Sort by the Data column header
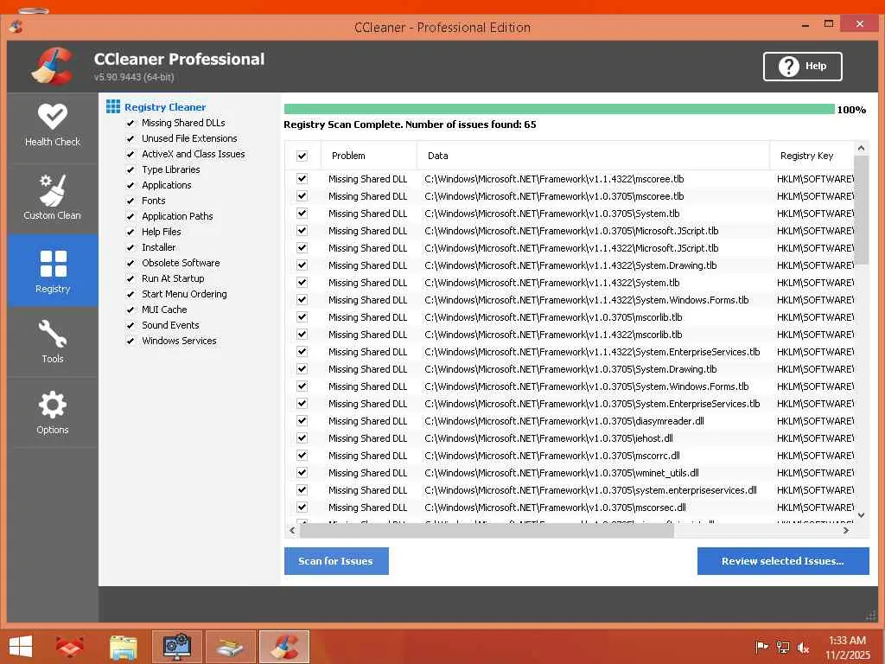 point(593,156)
